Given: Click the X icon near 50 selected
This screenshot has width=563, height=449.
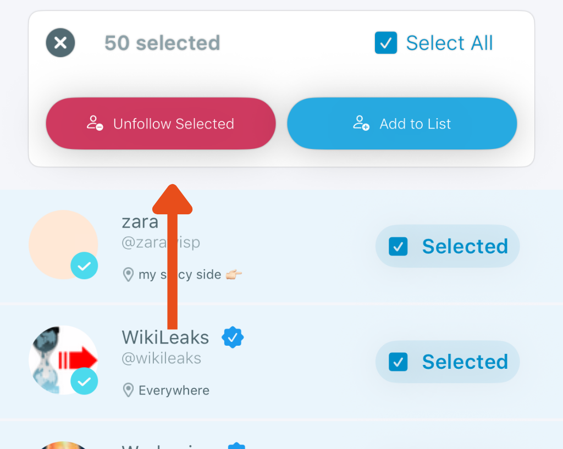Looking at the screenshot, I should (60, 42).
